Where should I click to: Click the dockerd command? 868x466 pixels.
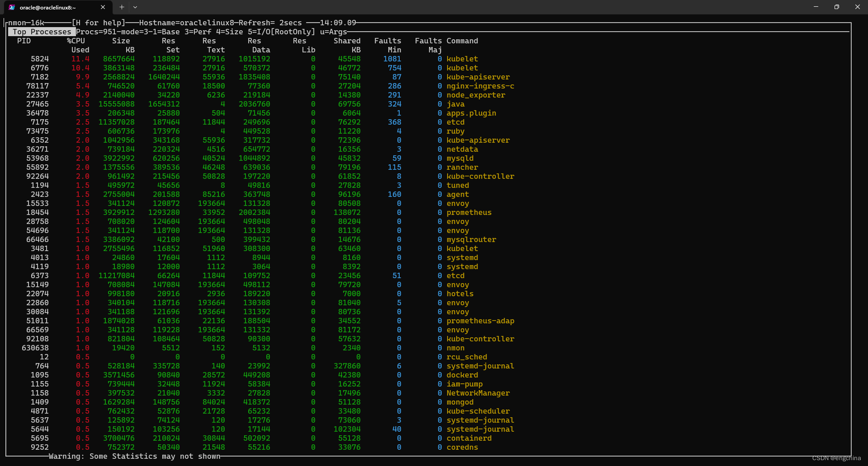(x=462, y=375)
